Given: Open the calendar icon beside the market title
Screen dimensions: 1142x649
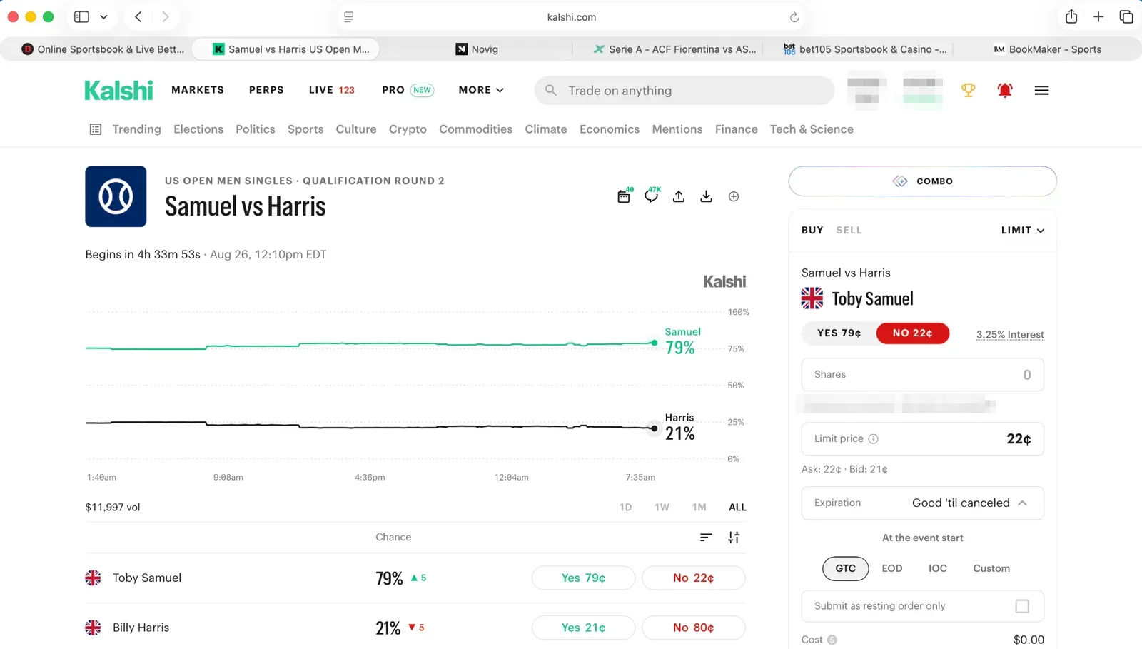Looking at the screenshot, I should click(x=624, y=196).
